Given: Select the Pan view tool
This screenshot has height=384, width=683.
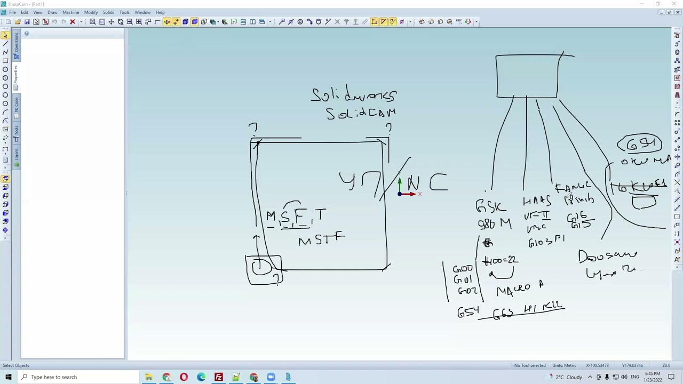Looking at the screenshot, I should coord(111,22).
